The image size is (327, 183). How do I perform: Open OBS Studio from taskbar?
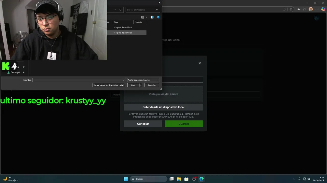coord(194,179)
